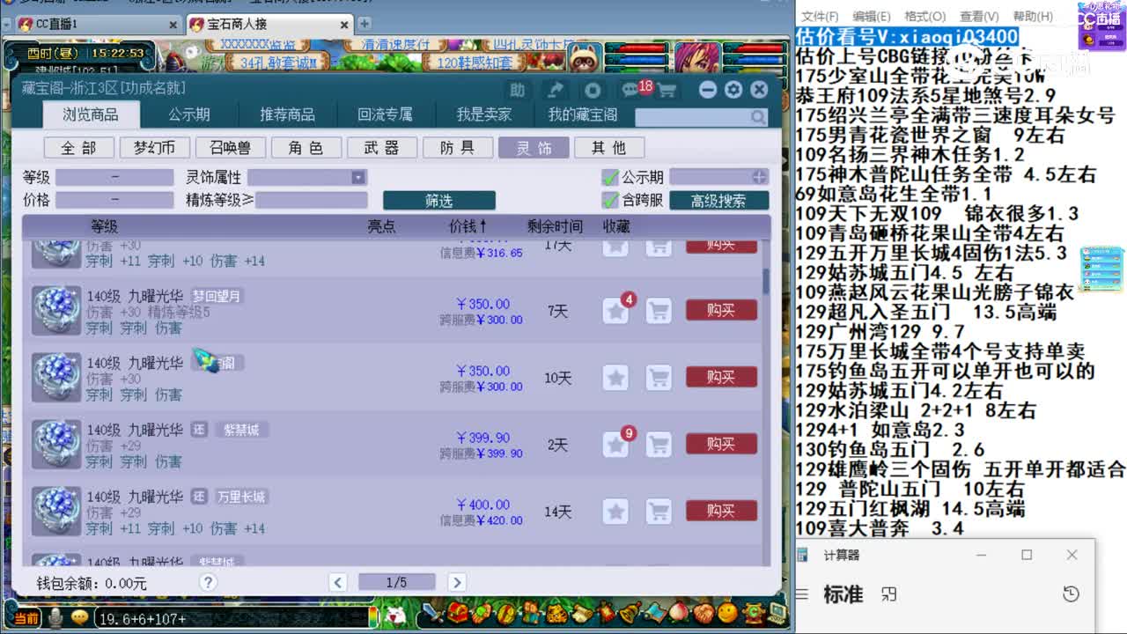Click the search magnifier icon

[x=758, y=117]
